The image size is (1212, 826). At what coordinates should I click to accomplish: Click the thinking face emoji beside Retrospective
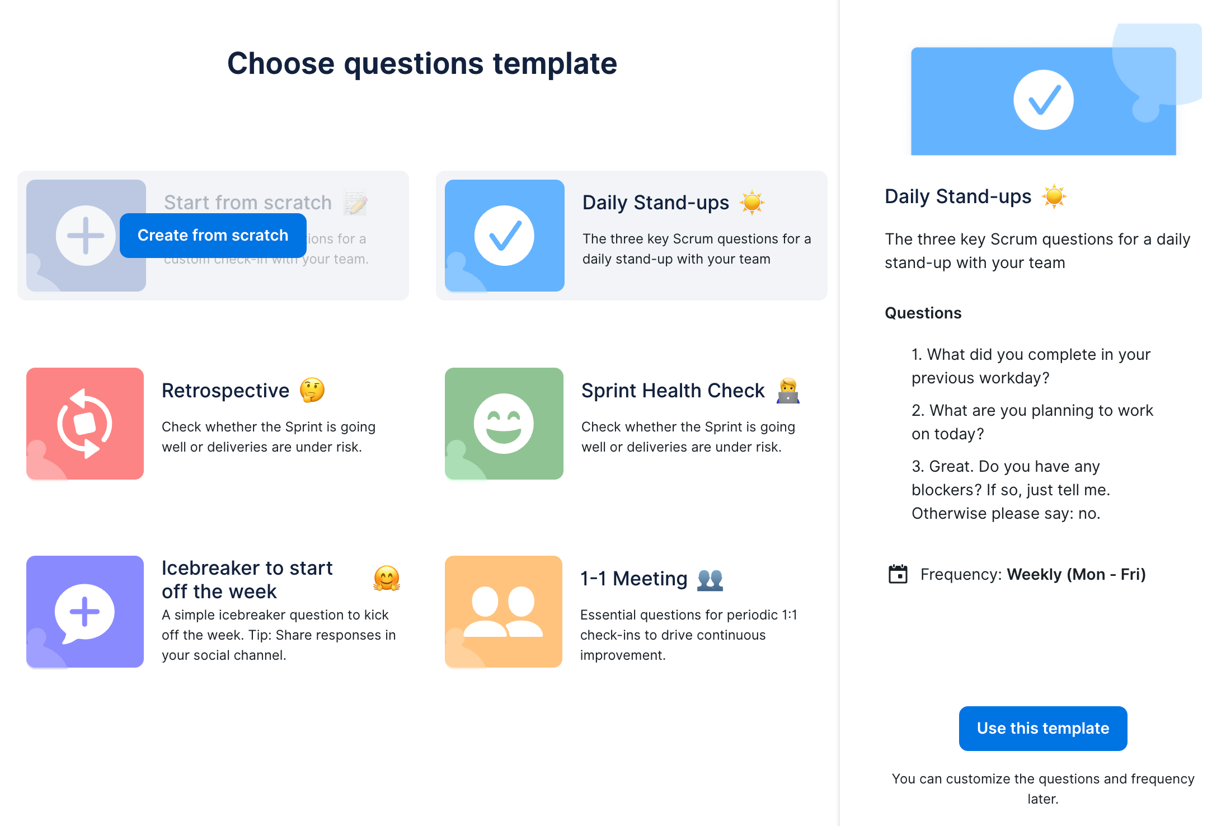[x=312, y=390]
